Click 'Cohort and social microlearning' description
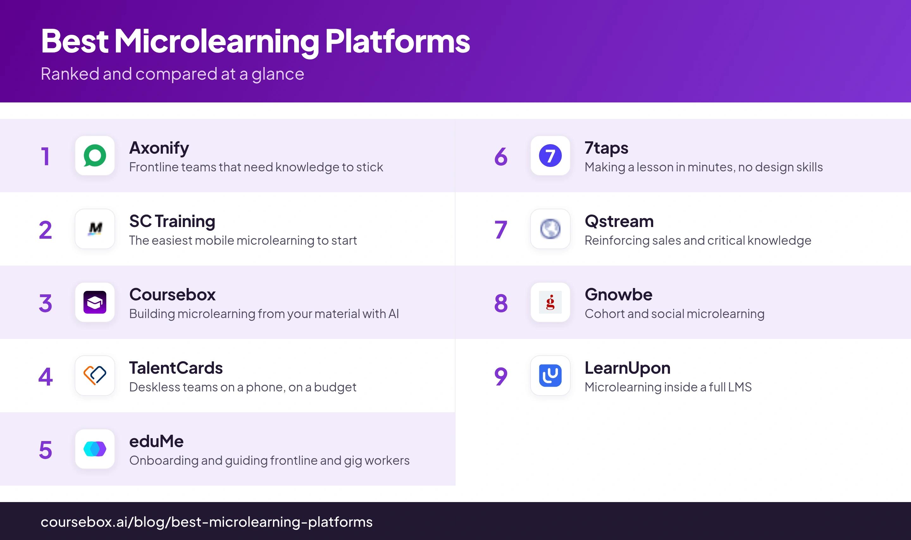Viewport: 911px width, 540px height. (x=674, y=314)
